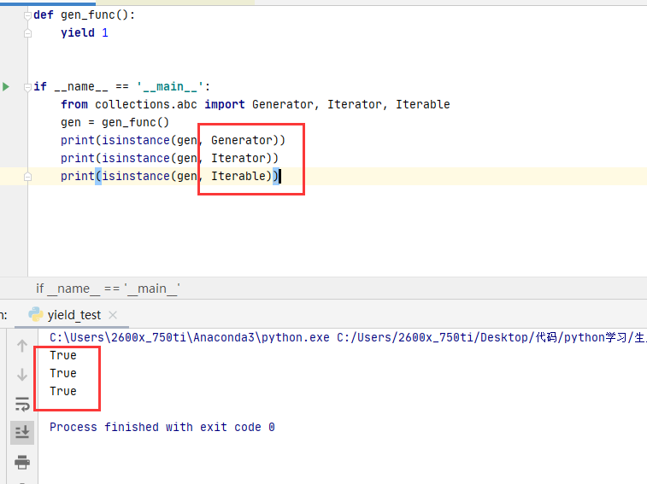Image resolution: width=647 pixels, height=484 pixels.
Task: Click Iterable in the last print line
Action: (x=238, y=176)
